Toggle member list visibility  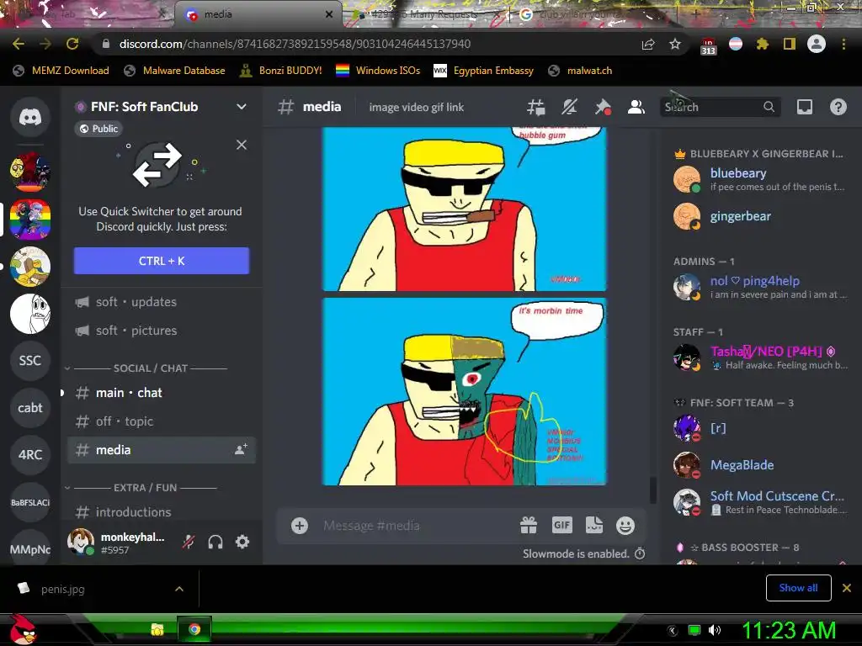click(x=636, y=107)
